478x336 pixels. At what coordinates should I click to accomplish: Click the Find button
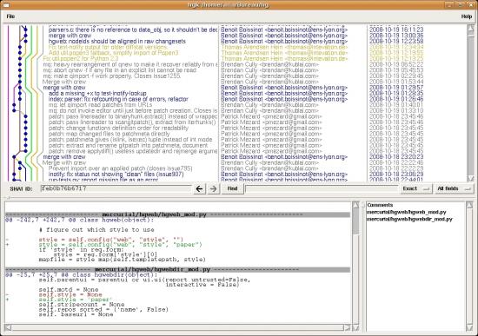(232, 188)
